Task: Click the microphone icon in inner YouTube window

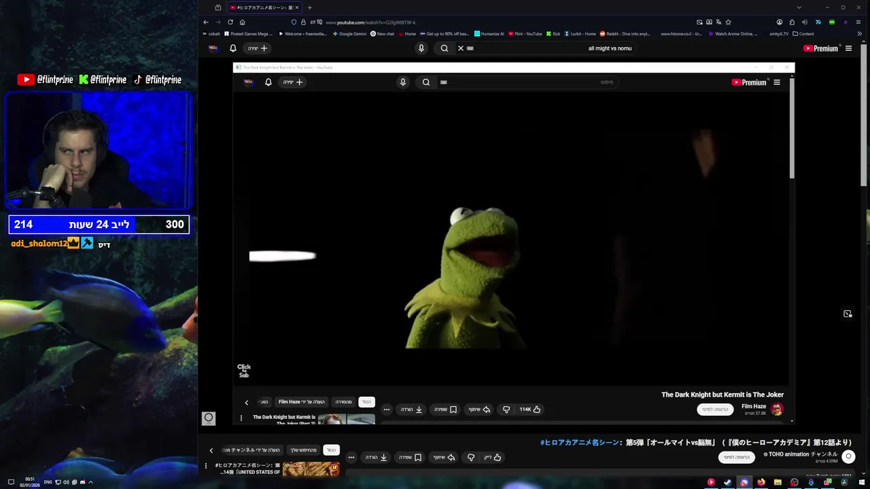Action: coord(403,82)
